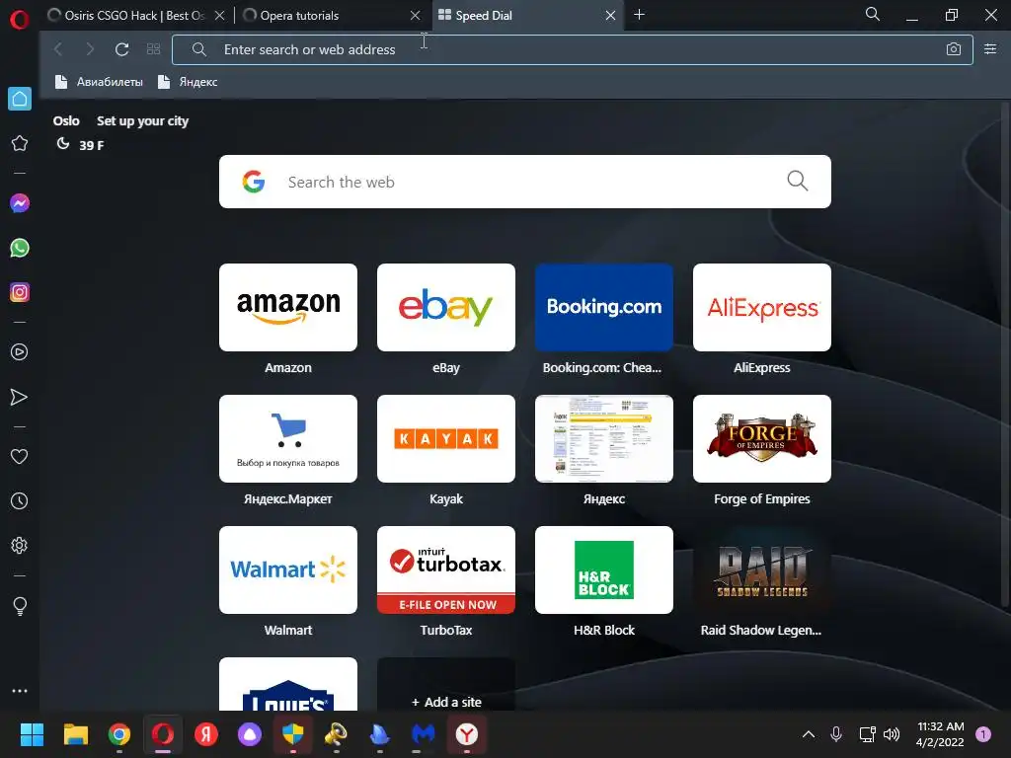
Task: Open Settings gear in sidebar
Action: click(x=20, y=545)
